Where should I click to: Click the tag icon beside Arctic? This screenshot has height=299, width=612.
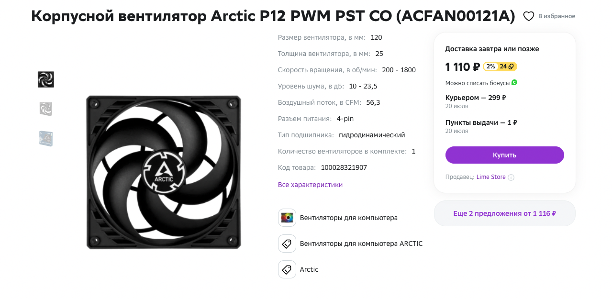[x=287, y=269]
